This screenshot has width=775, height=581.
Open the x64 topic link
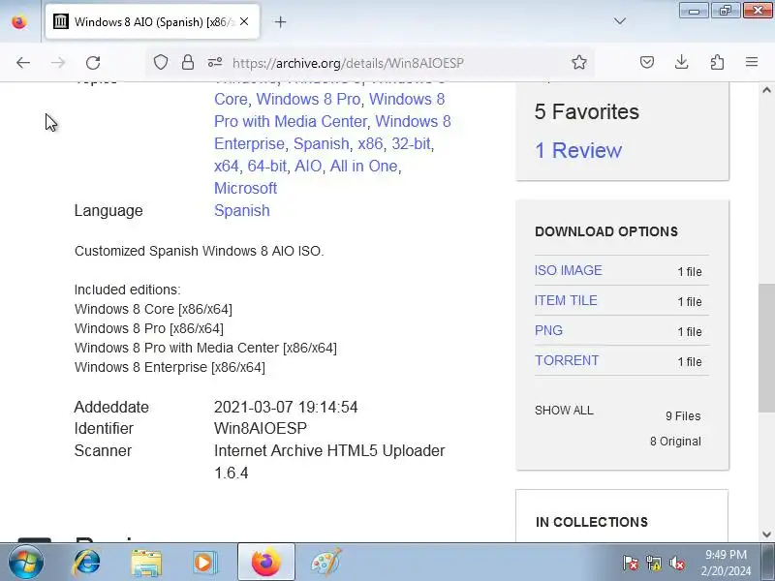click(227, 166)
